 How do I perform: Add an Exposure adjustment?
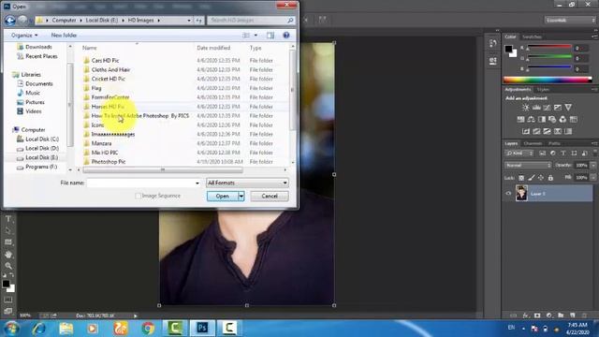pos(558,108)
